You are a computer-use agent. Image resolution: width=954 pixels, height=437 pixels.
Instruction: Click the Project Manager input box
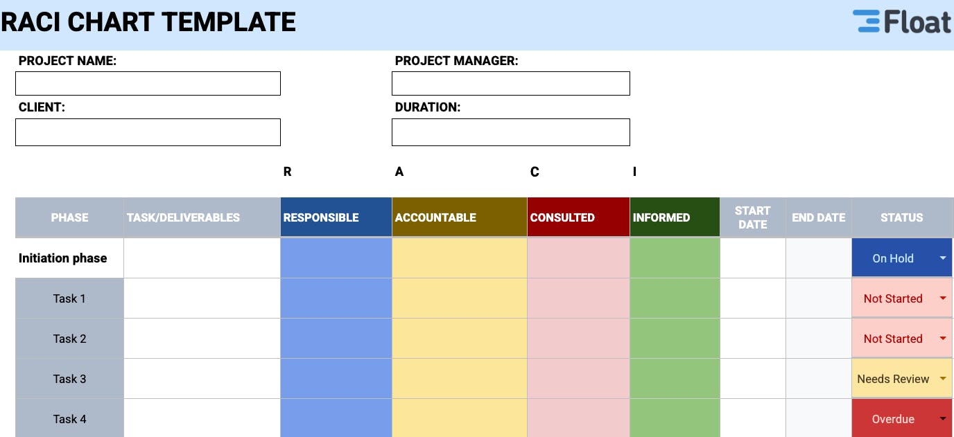[510, 83]
